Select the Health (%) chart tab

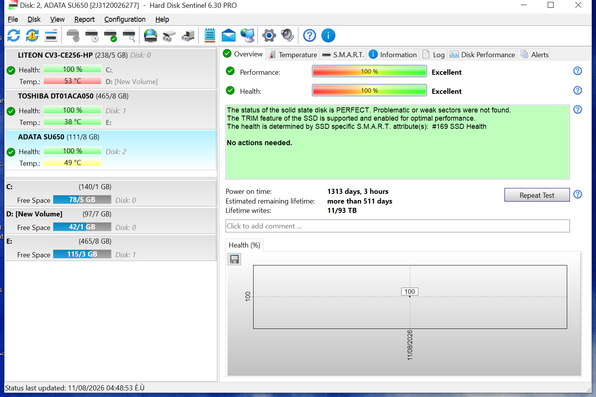[245, 245]
